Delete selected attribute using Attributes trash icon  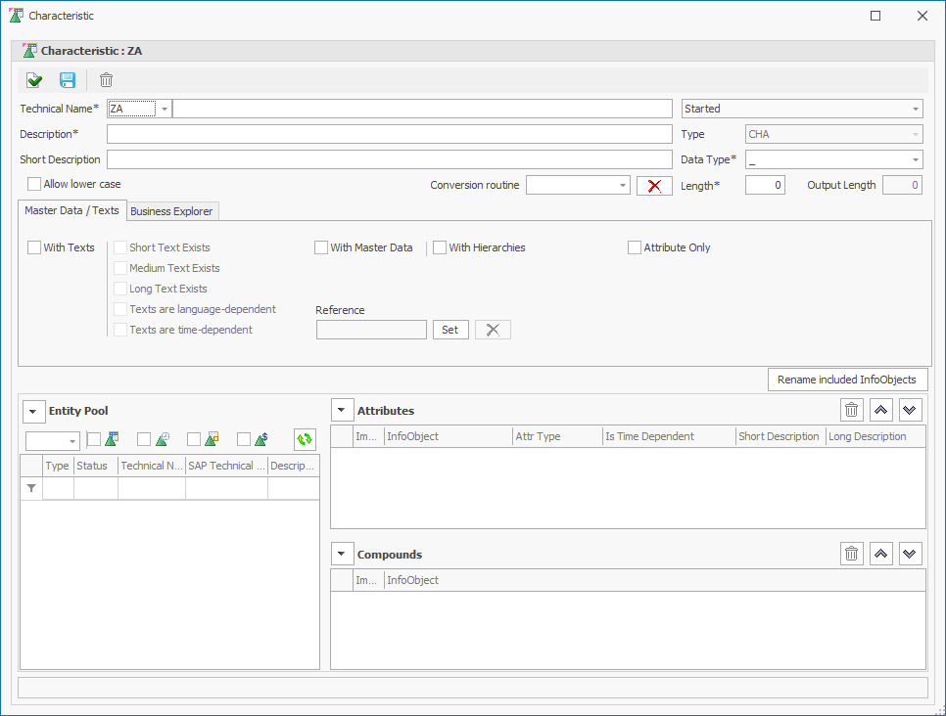tap(852, 411)
